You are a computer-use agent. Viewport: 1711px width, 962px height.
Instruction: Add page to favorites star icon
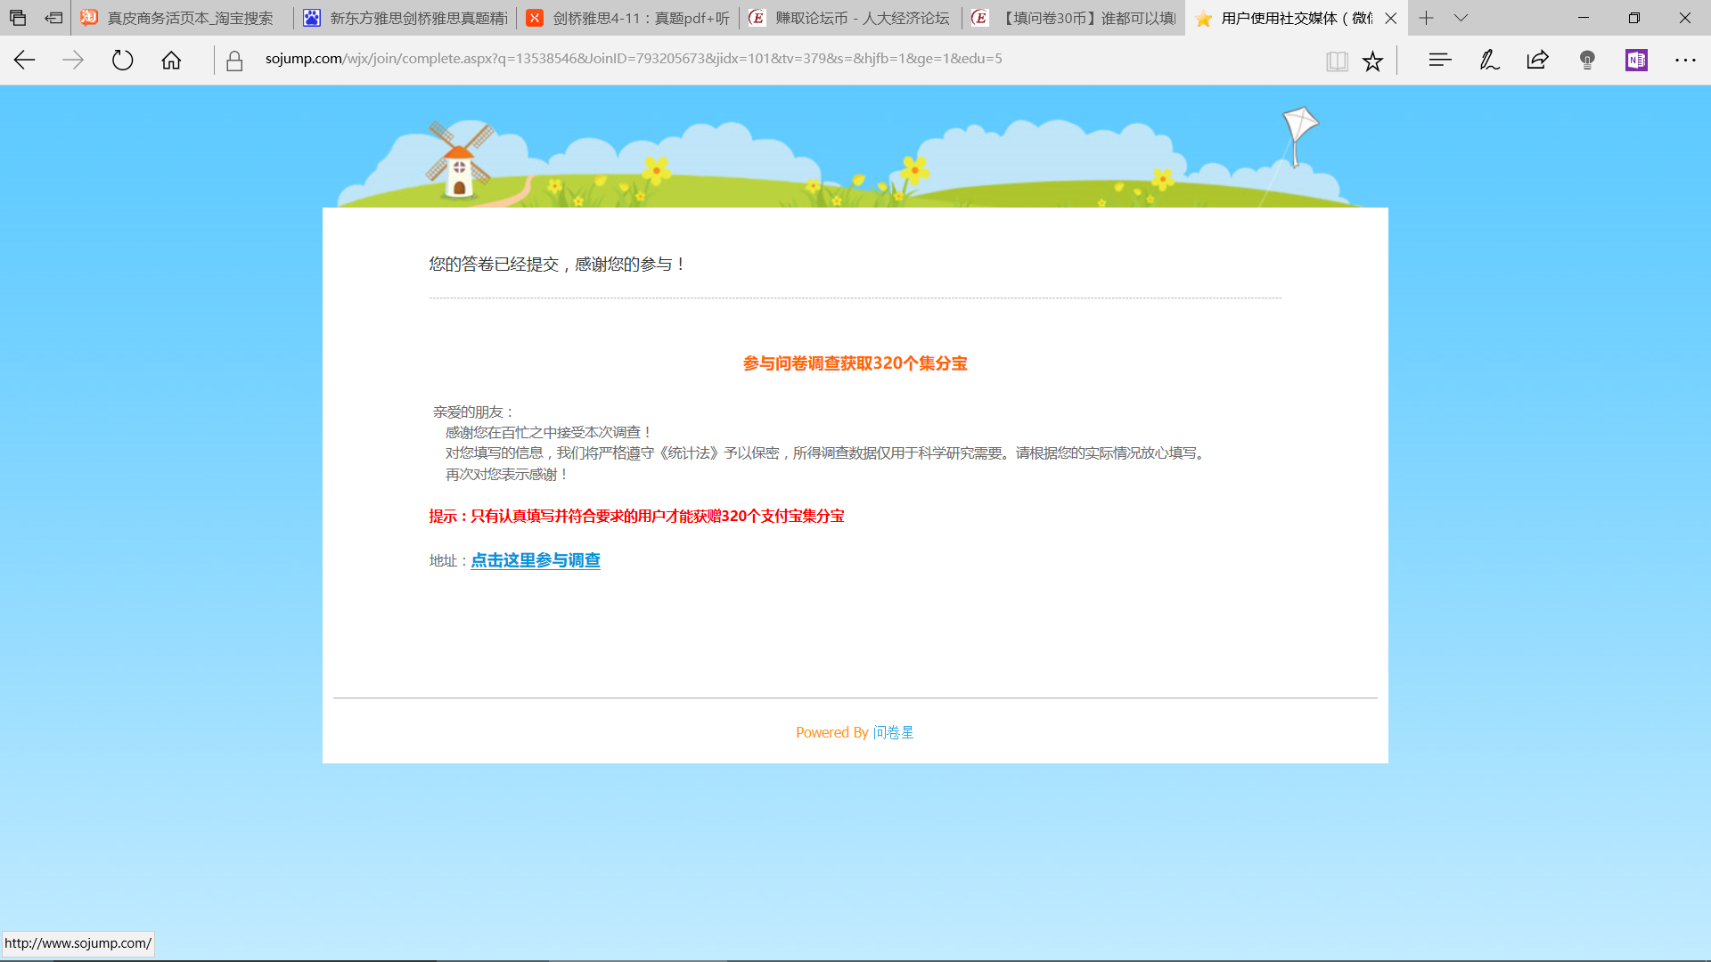point(1372,61)
